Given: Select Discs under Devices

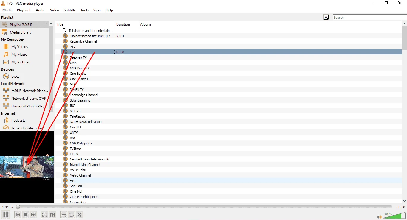Looking at the screenshot, I should pos(24,77).
